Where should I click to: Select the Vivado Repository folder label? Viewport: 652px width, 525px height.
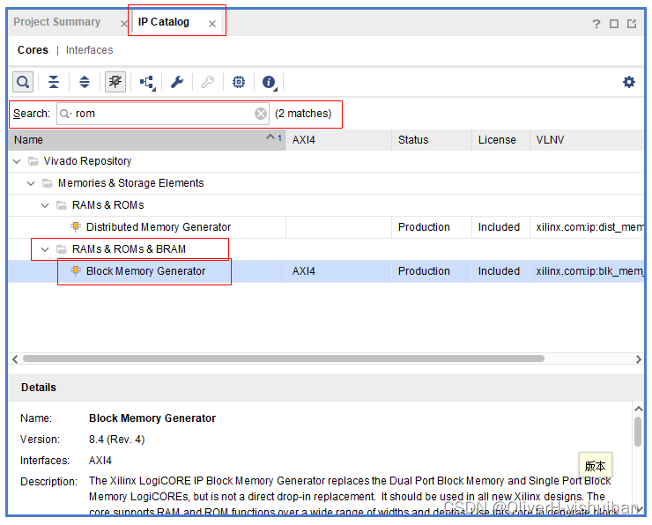[x=87, y=161]
